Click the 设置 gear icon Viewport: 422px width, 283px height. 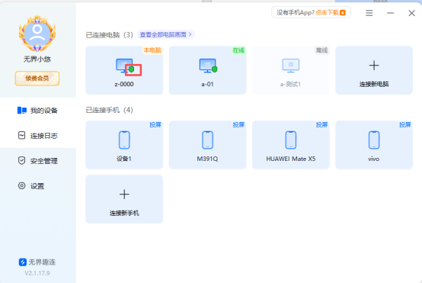coord(21,185)
